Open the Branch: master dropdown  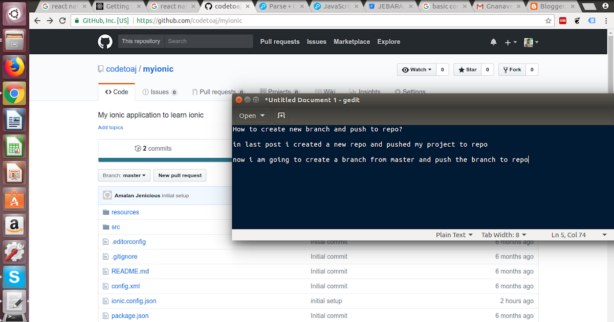tap(124, 175)
